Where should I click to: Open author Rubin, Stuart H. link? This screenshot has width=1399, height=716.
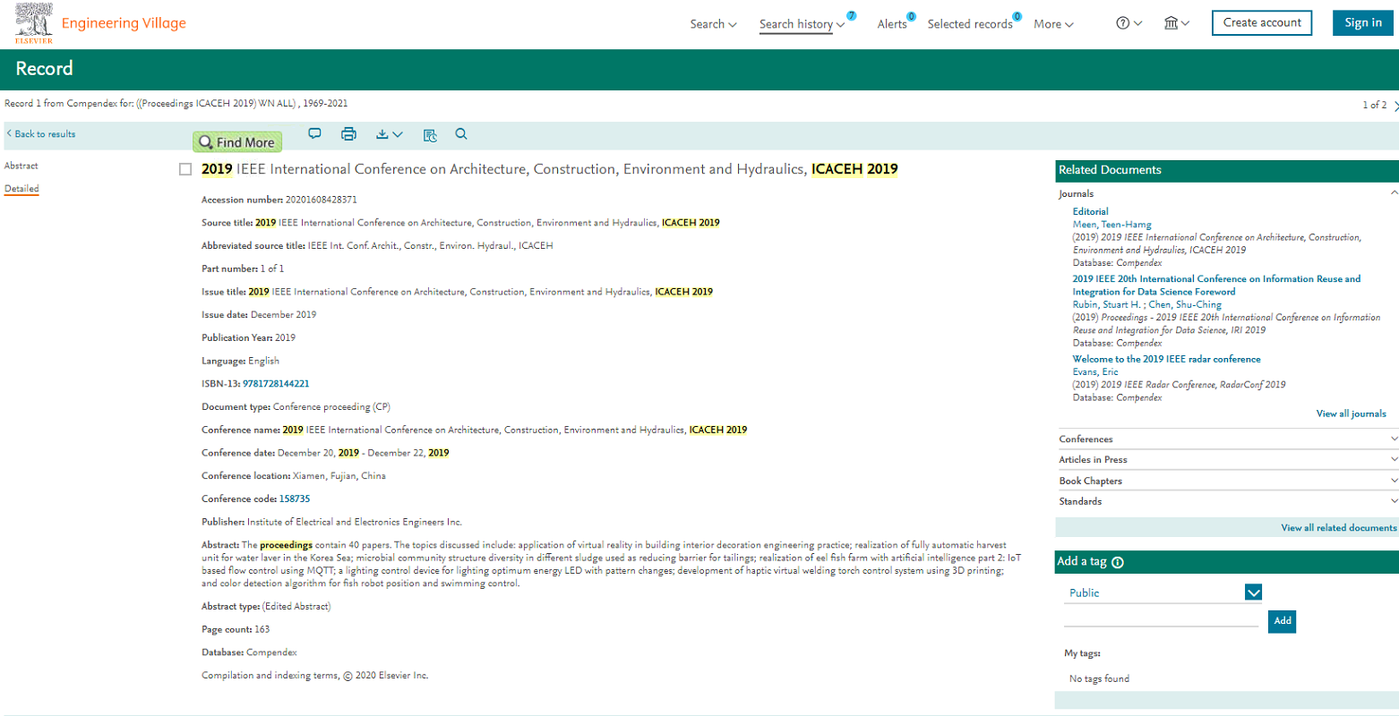pyautogui.click(x=1108, y=305)
